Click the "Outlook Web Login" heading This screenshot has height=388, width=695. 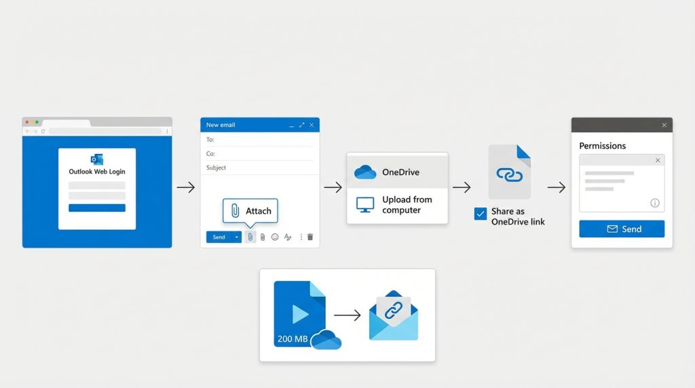tap(96, 172)
